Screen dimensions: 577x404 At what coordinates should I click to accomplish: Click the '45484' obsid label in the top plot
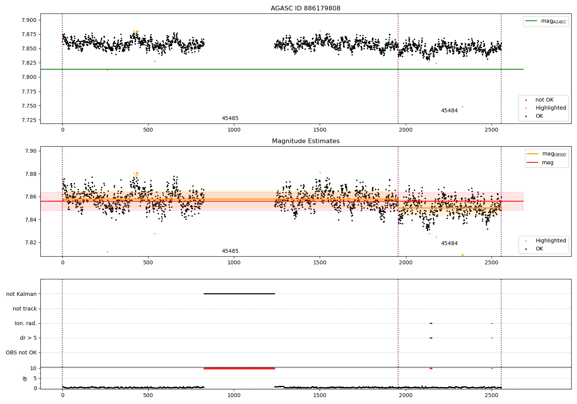click(449, 111)
